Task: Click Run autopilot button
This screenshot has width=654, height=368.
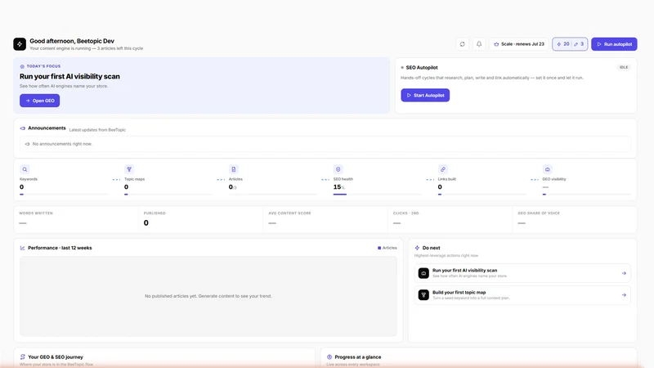Action: pos(614,44)
